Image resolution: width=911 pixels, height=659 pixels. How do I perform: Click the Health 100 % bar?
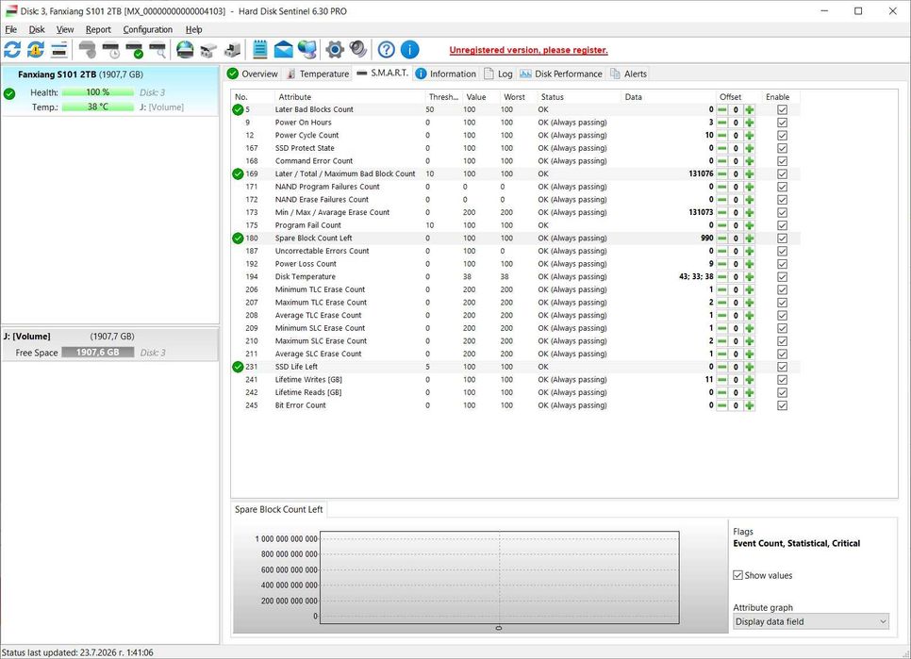(x=98, y=92)
